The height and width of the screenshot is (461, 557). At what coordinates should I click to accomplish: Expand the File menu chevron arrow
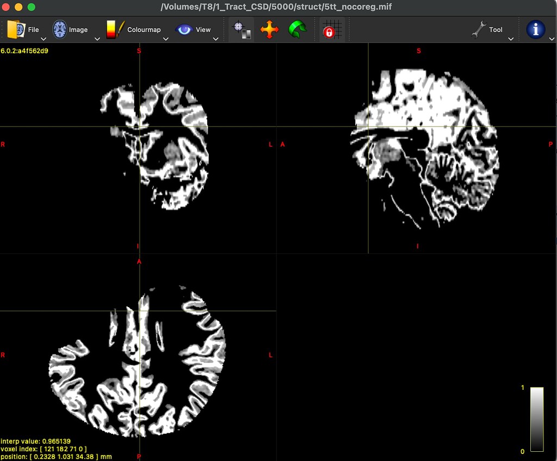tap(43, 39)
